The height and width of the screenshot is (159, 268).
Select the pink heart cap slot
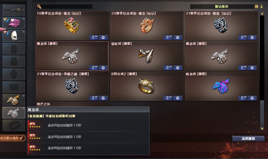point(14,23)
